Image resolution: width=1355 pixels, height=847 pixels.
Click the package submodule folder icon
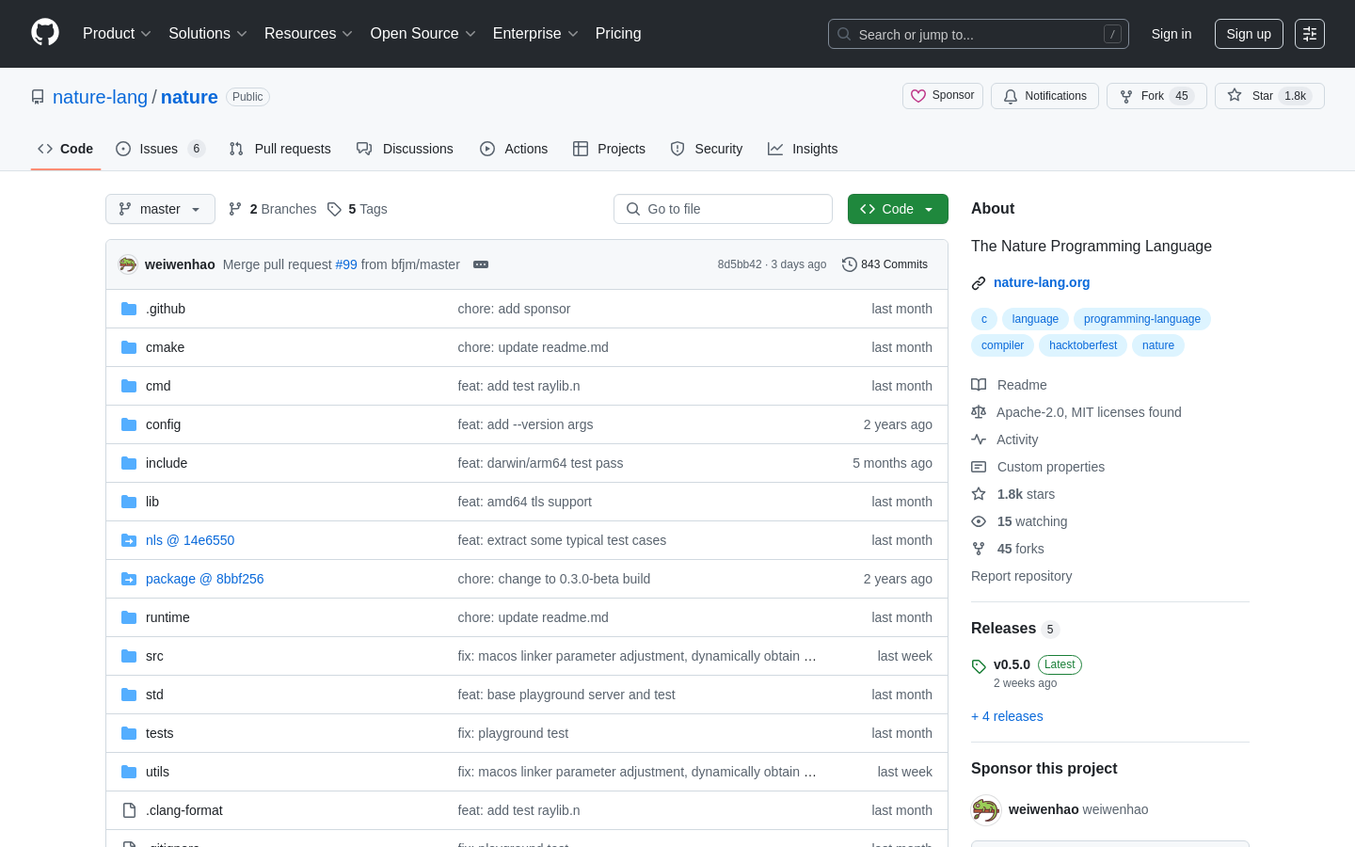click(129, 579)
